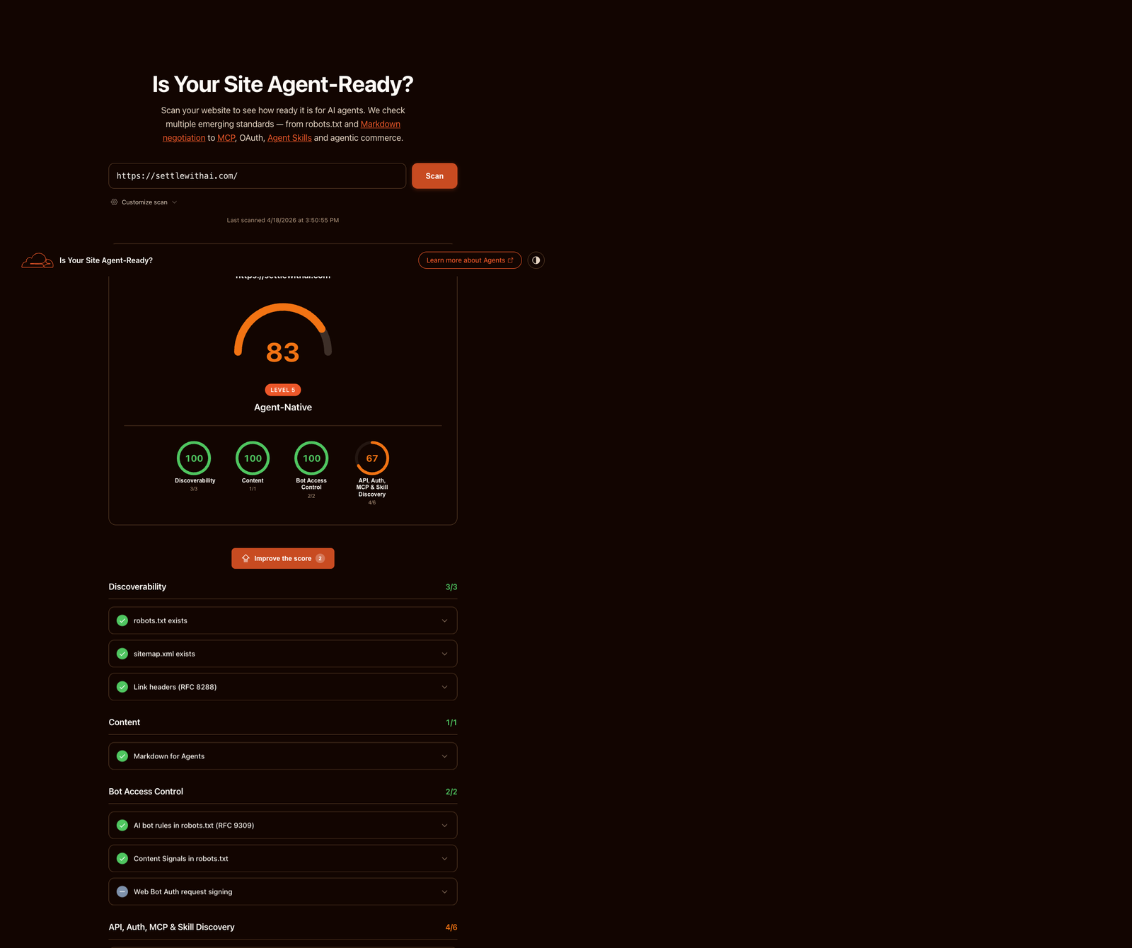
Task: Click the Cloudflare cloud logo
Action: 37,260
